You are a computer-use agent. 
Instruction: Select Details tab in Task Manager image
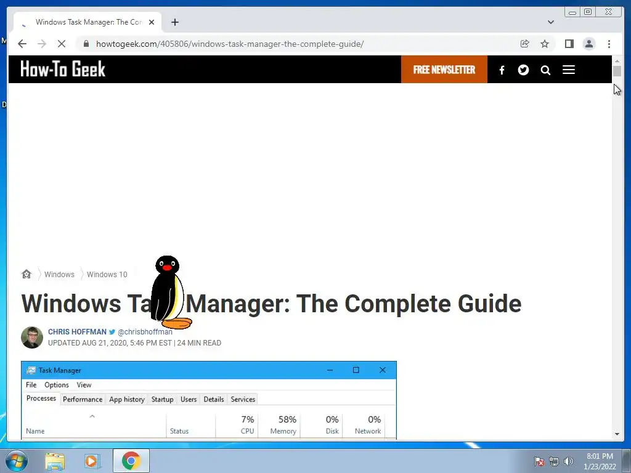point(214,399)
